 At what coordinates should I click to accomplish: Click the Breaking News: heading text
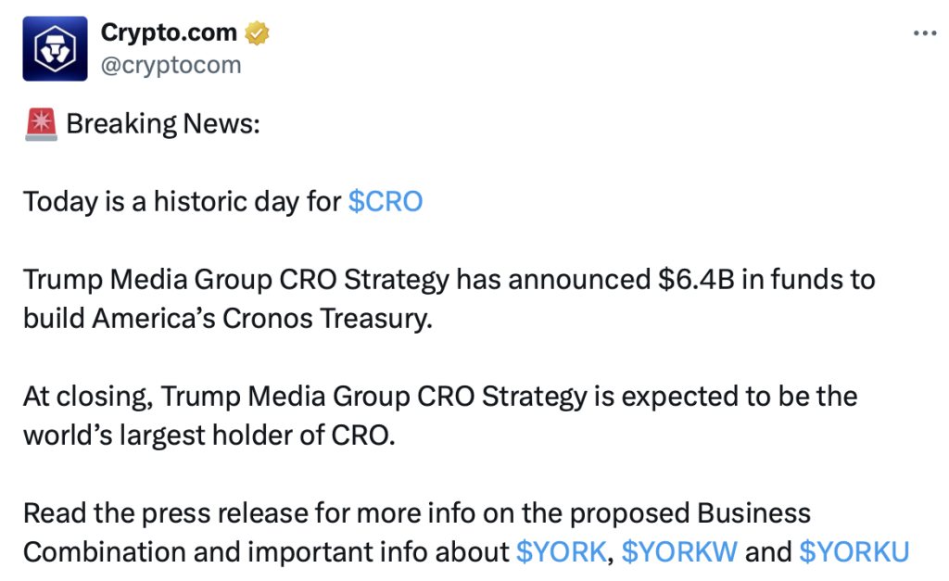tap(163, 124)
